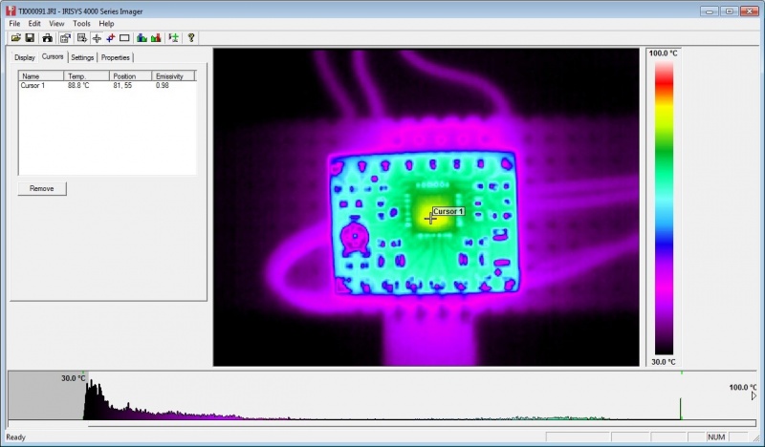The width and height of the screenshot is (765, 447).
Task: Click the green axis profile icon
Action: pos(174,37)
